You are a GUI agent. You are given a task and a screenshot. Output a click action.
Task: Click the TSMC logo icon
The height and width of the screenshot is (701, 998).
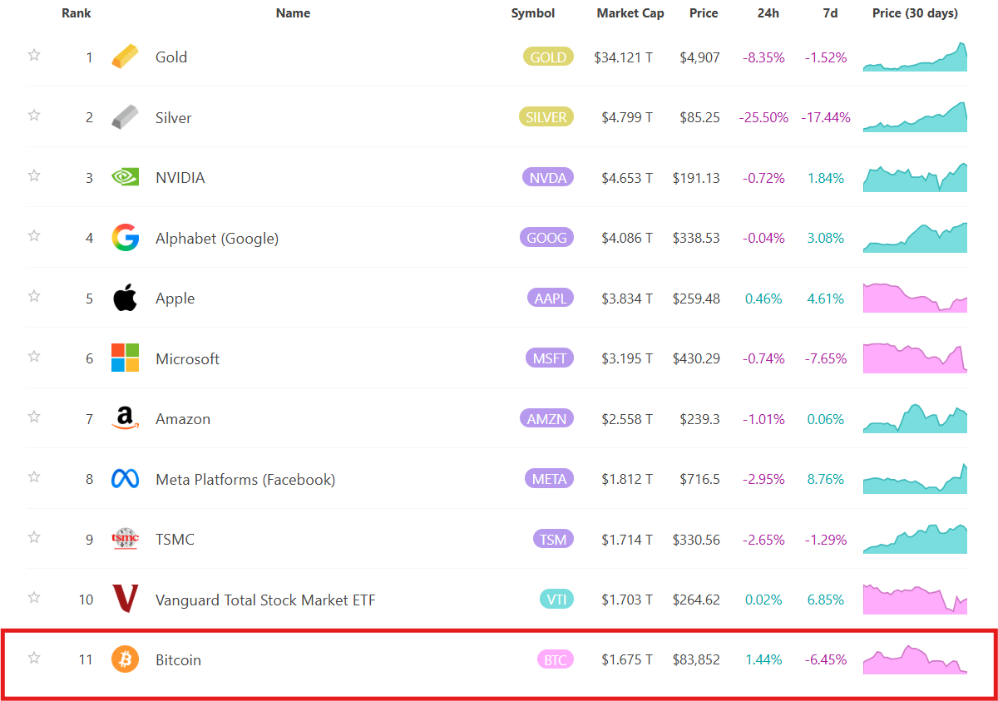click(126, 539)
